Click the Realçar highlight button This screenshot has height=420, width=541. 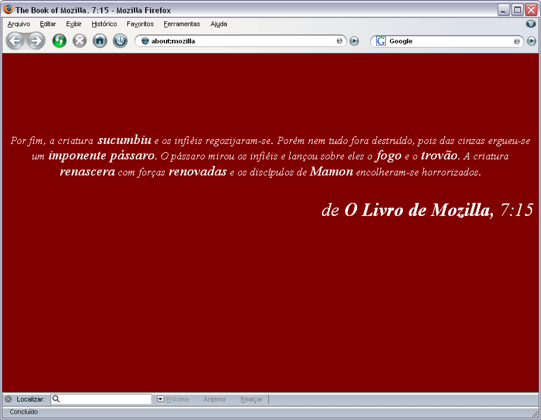coord(252,399)
